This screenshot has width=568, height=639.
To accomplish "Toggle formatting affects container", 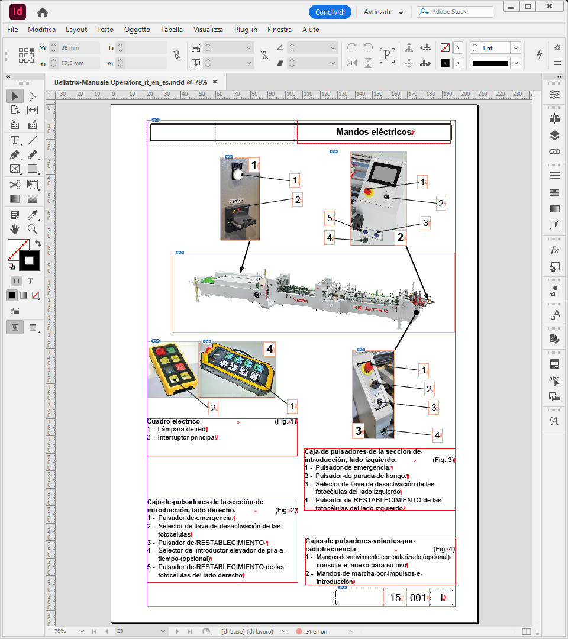I will click(17, 281).
